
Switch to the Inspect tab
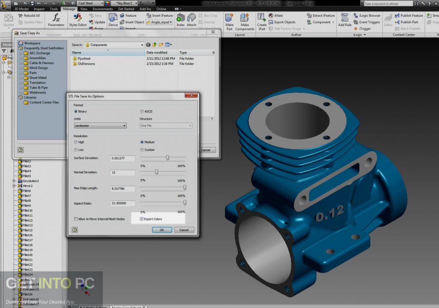39,9
